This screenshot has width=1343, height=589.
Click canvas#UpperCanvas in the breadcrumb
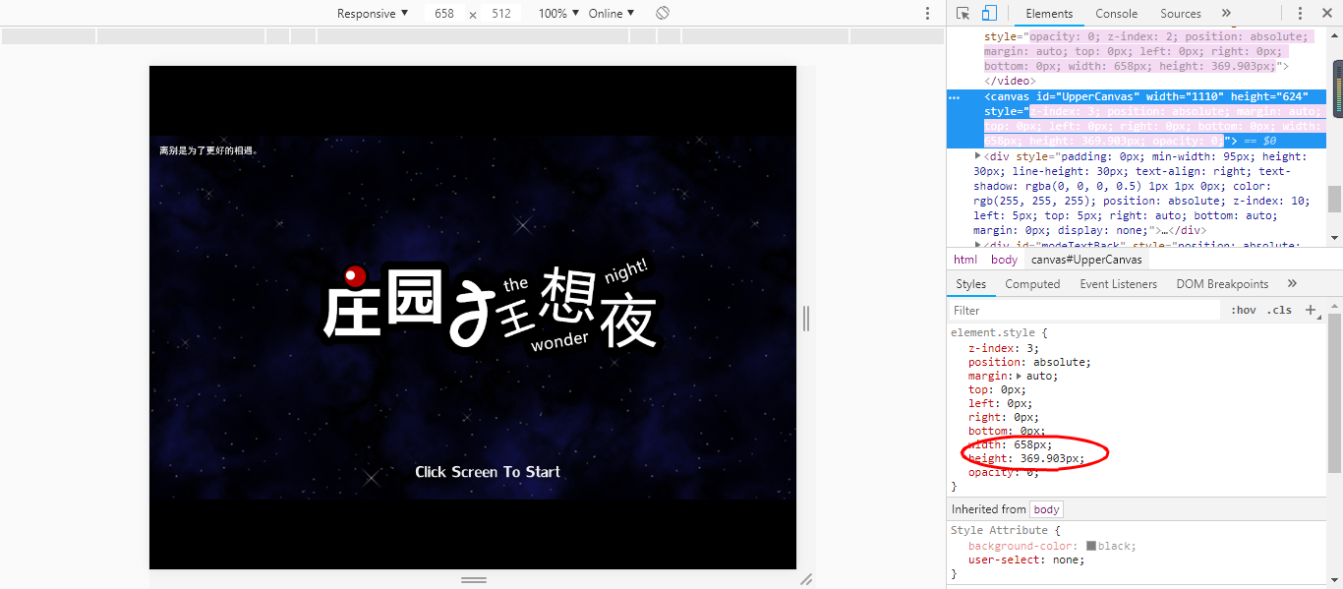(x=1086, y=260)
